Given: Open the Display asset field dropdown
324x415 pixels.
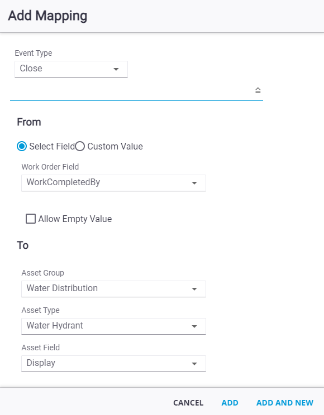Looking at the screenshot, I should pyautogui.click(x=113, y=364).
